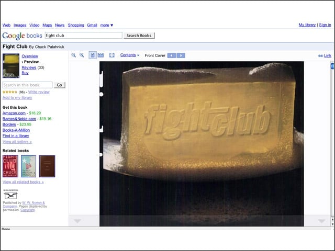Click the Sign in link

click(x=325, y=25)
